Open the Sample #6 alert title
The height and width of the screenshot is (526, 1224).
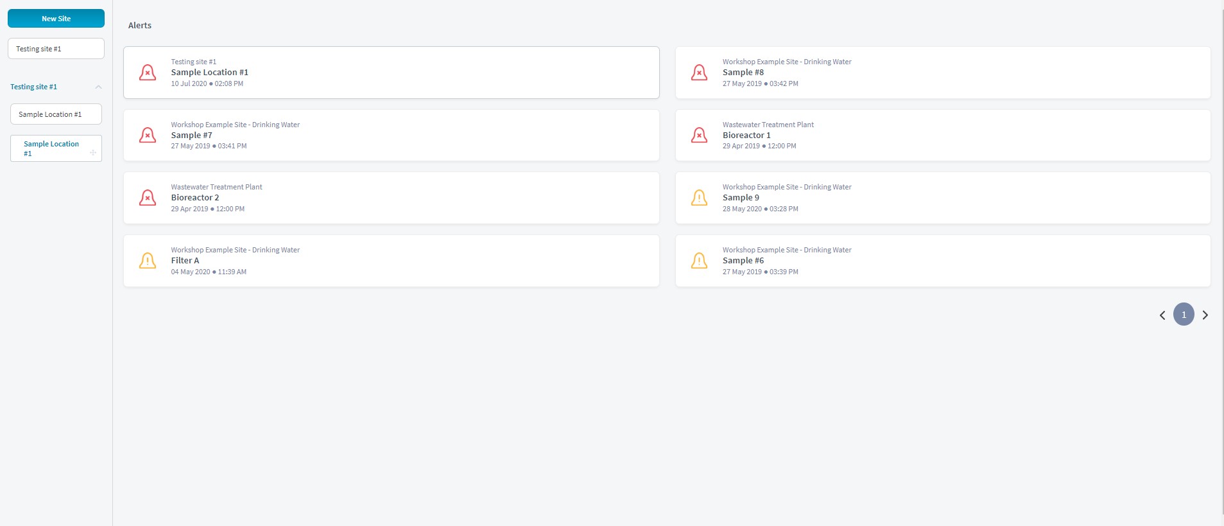pyautogui.click(x=743, y=261)
